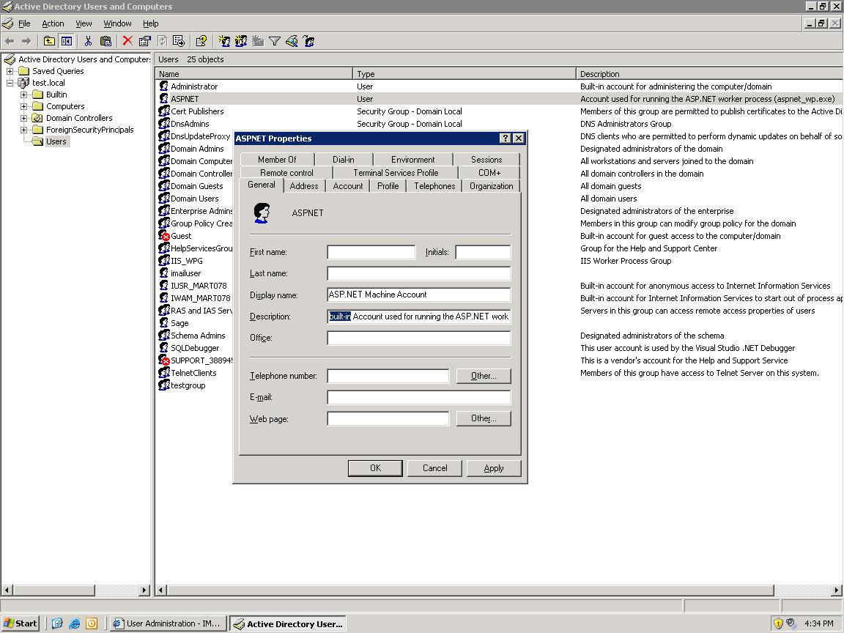Switch to the Member Of tab
Viewport: 844px width, 633px height.
[x=277, y=160]
